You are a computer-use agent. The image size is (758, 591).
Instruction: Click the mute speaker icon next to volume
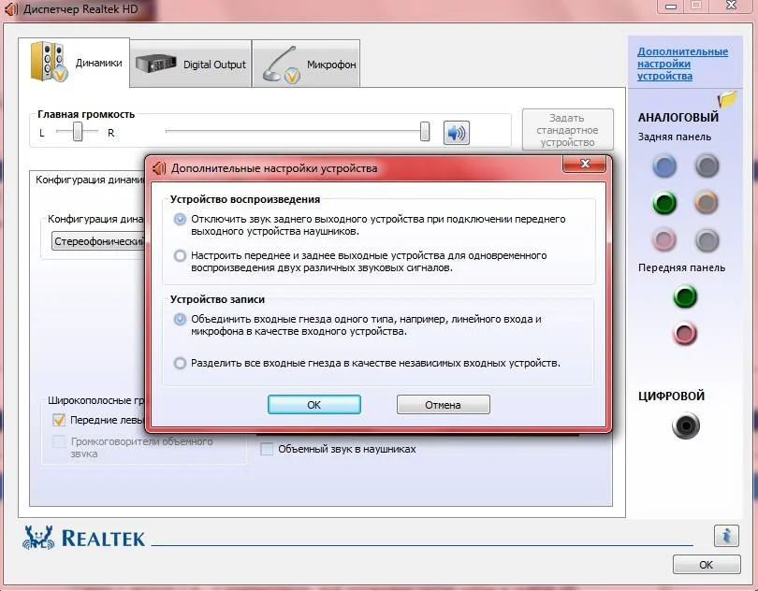click(x=457, y=133)
